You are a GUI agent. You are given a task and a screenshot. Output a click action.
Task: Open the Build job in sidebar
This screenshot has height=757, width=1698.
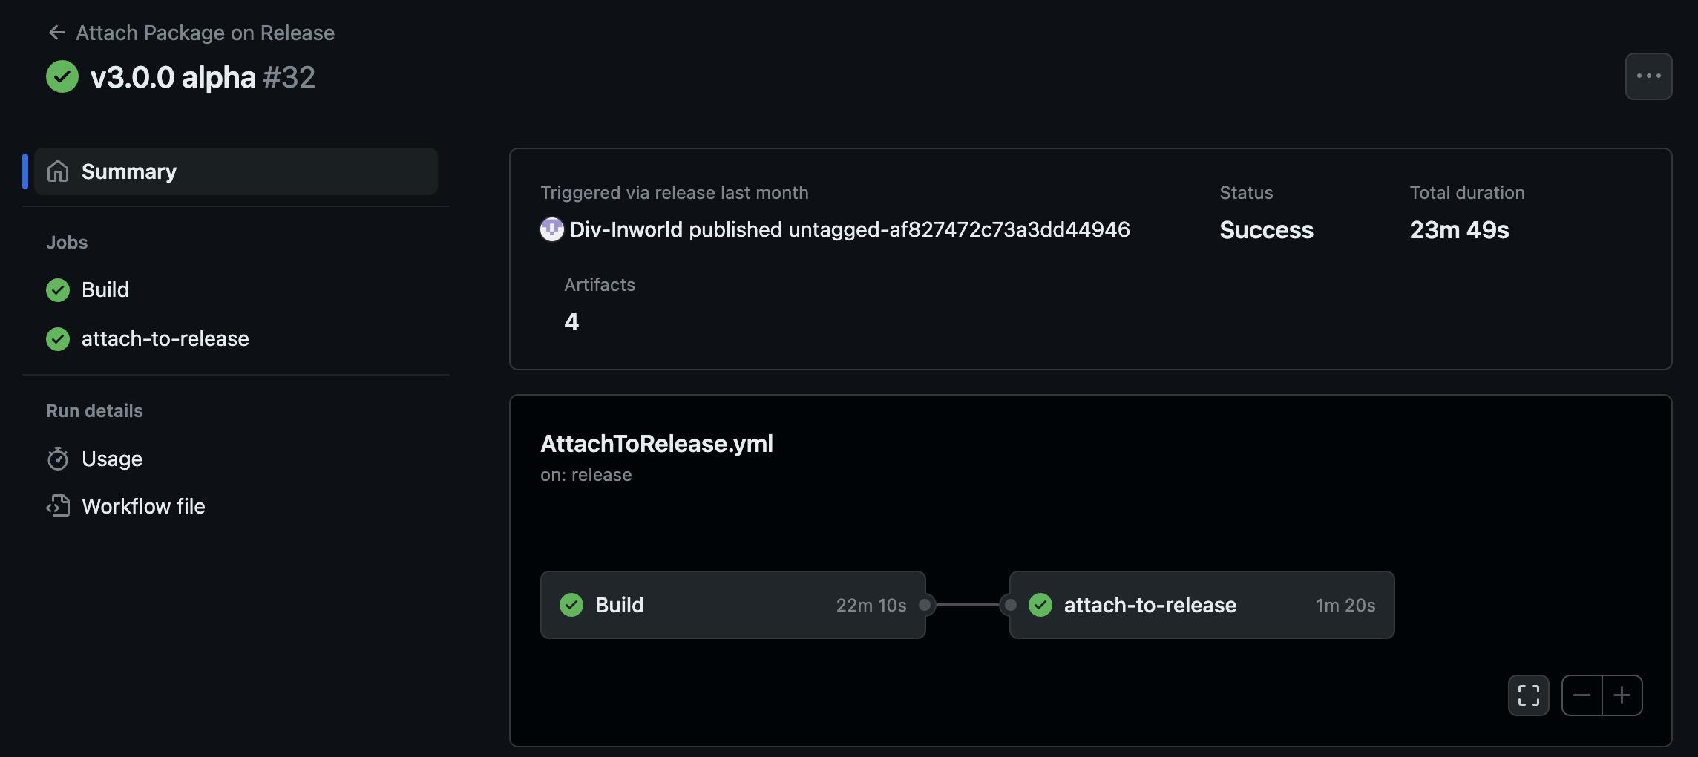point(105,289)
